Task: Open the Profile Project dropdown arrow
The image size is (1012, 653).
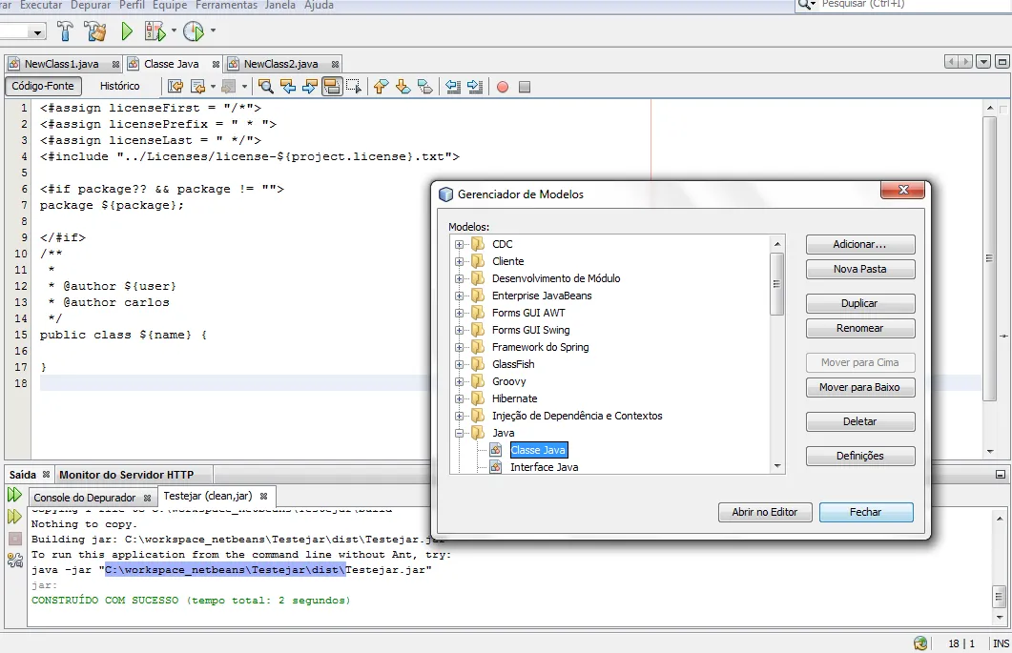Action: [x=213, y=31]
